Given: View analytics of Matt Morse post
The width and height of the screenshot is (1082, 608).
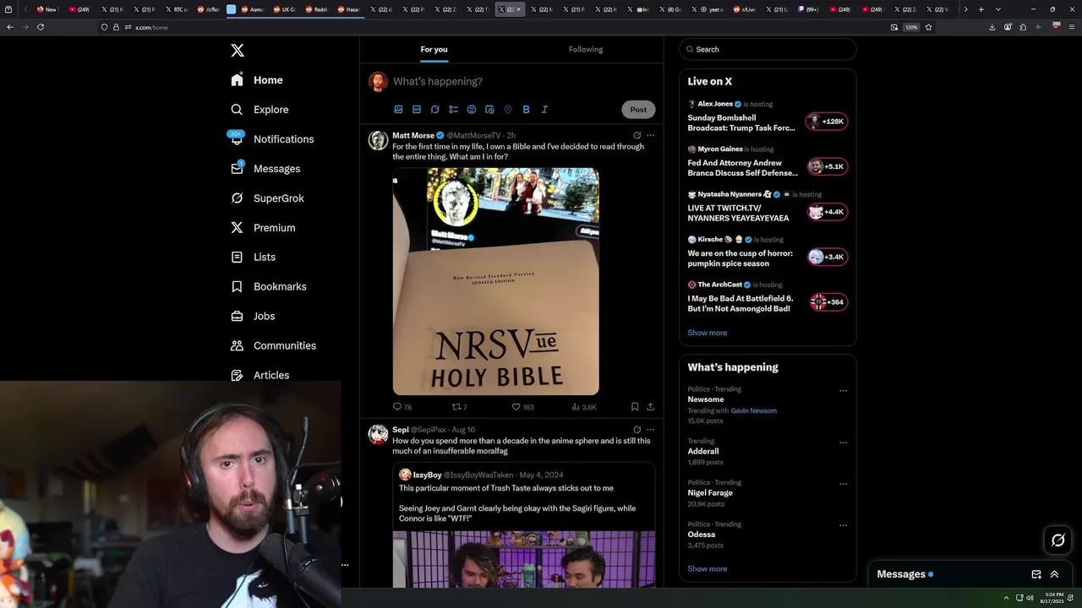Looking at the screenshot, I should click(584, 407).
